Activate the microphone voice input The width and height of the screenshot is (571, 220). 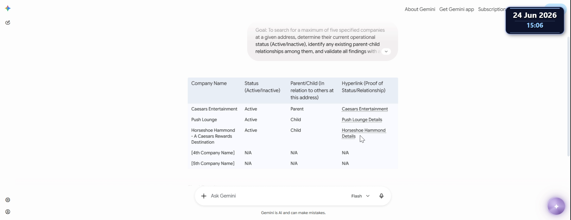pyautogui.click(x=381, y=196)
